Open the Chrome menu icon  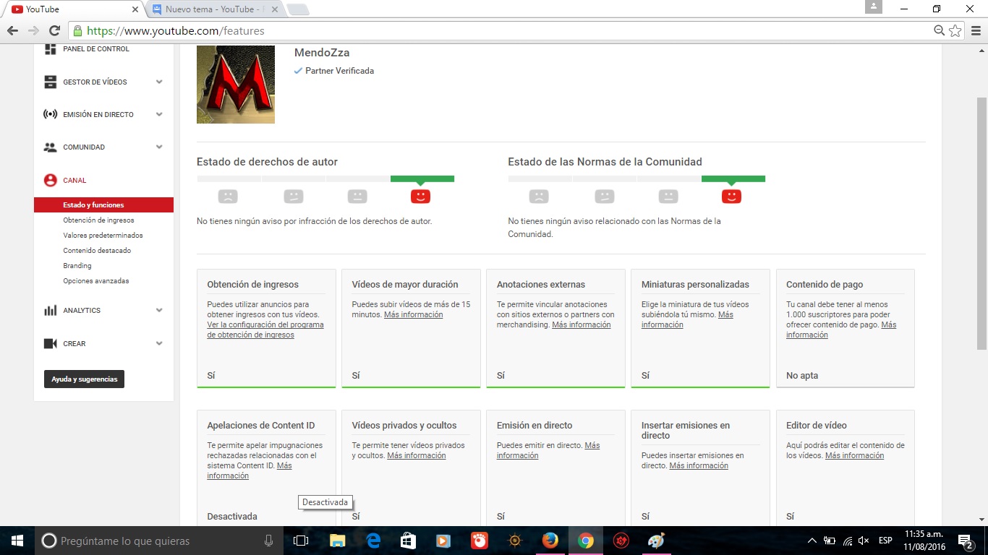coord(976,30)
